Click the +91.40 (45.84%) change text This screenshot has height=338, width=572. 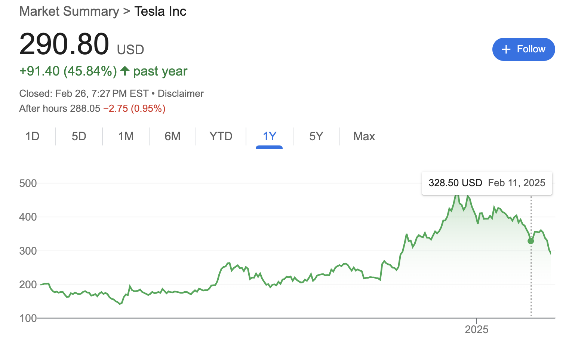click(x=68, y=71)
